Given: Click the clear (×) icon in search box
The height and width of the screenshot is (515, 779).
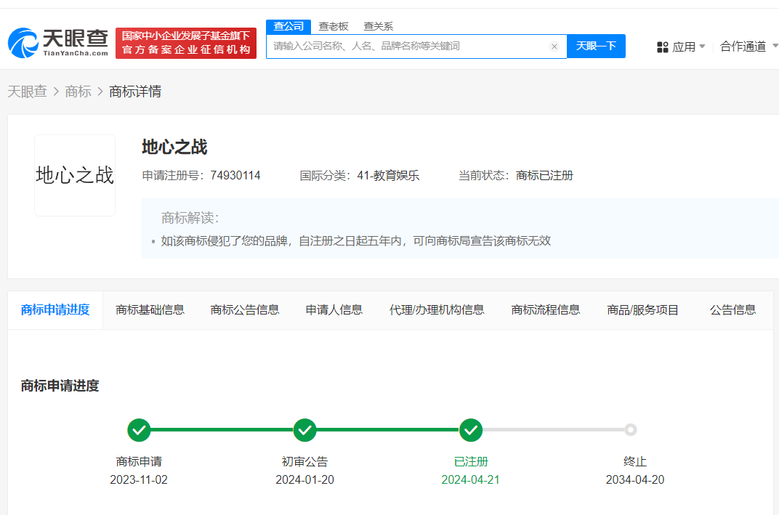Looking at the screenshot, I should point(554,46).
